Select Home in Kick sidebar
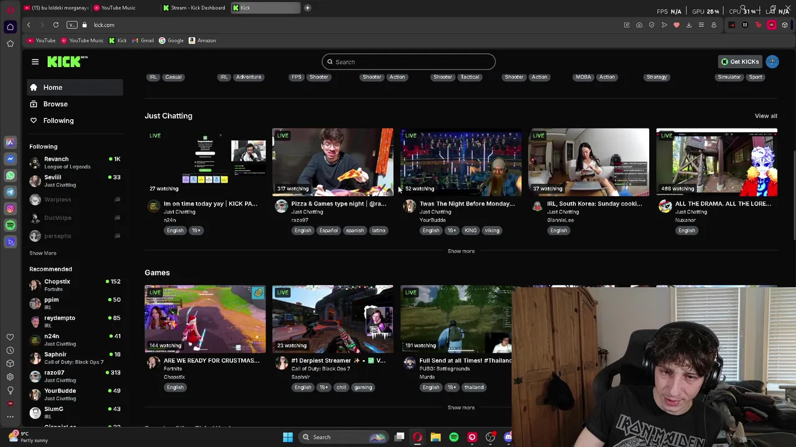The image size is (796, 447). point(76,88)
